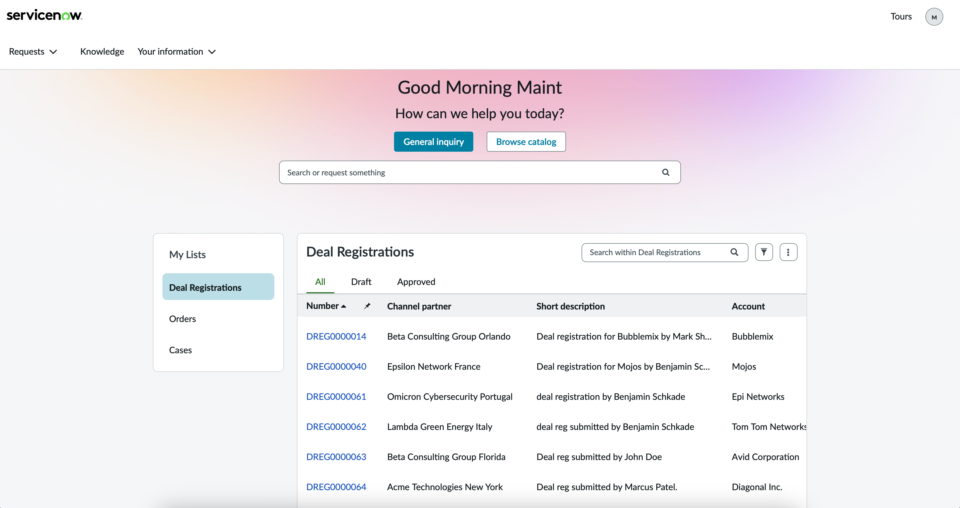Screen dimensions: 960x508
Task: Click the General inquiry button
Action: [x=433, y=142]
